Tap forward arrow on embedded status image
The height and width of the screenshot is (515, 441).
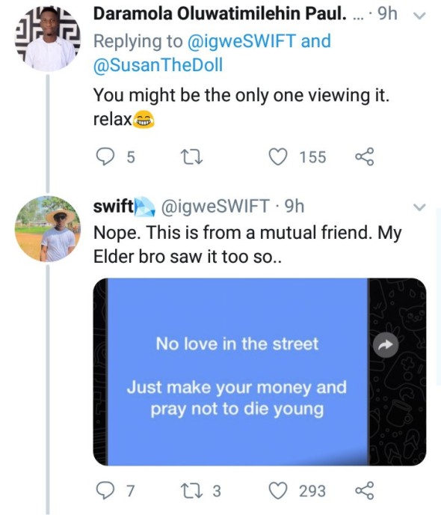(x=386, y=345)
